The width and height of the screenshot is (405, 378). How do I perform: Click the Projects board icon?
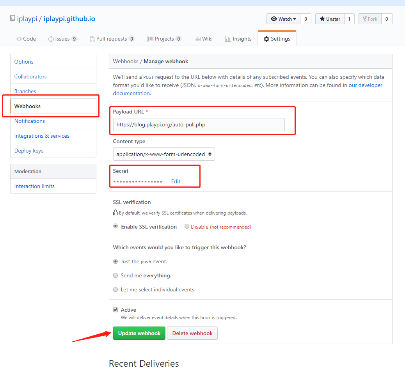(x=150, y=39)
